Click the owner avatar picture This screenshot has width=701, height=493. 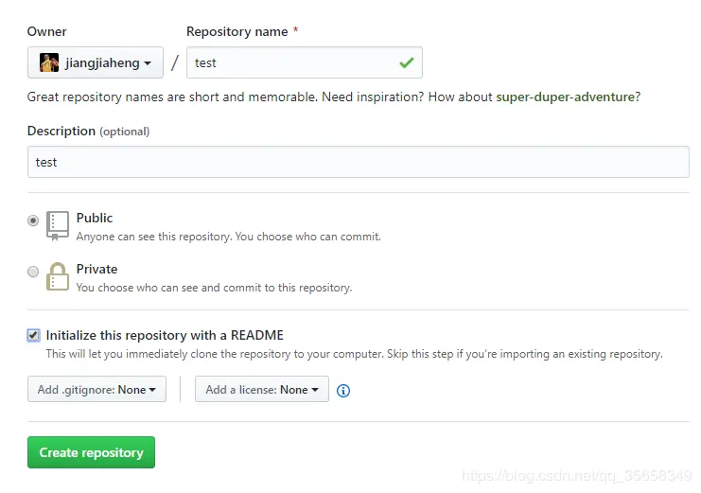49,63
